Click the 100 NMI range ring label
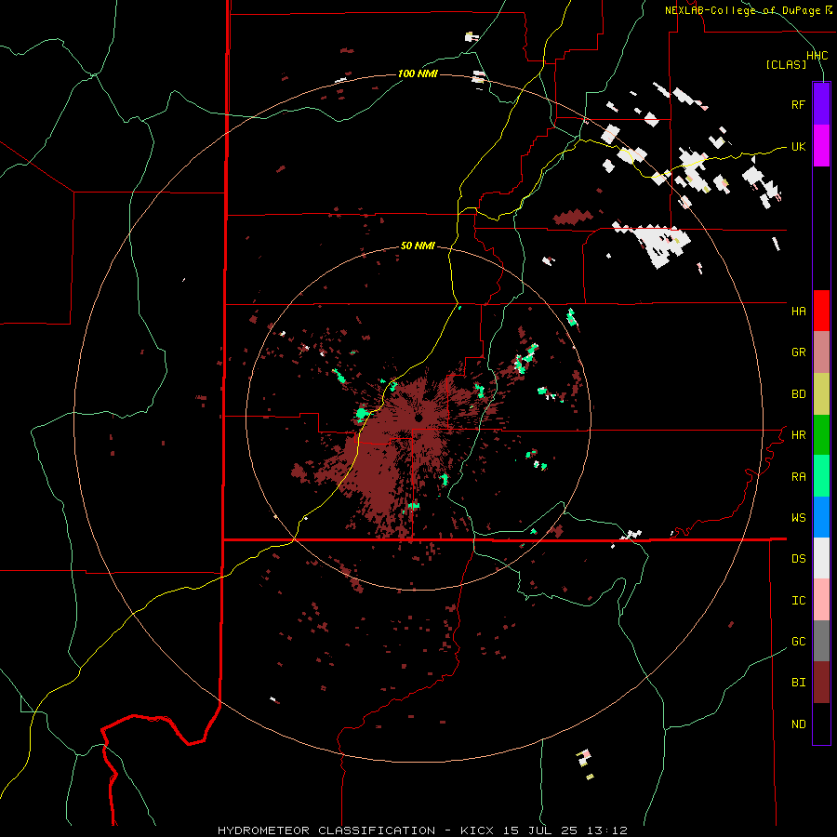This screenshot has height=837, width=837. click(418, 73)
